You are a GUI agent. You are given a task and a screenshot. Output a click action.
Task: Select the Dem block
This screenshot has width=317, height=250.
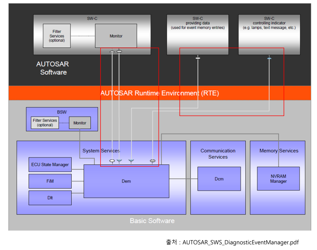126,181
